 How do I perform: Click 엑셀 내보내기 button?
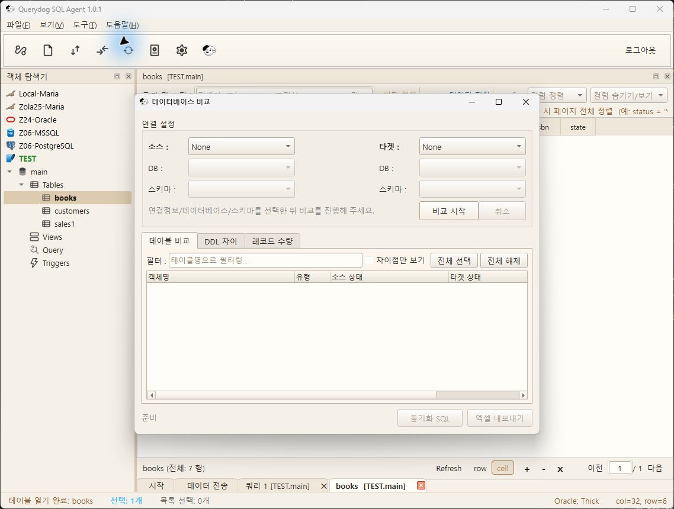click(x=499, y=418)
